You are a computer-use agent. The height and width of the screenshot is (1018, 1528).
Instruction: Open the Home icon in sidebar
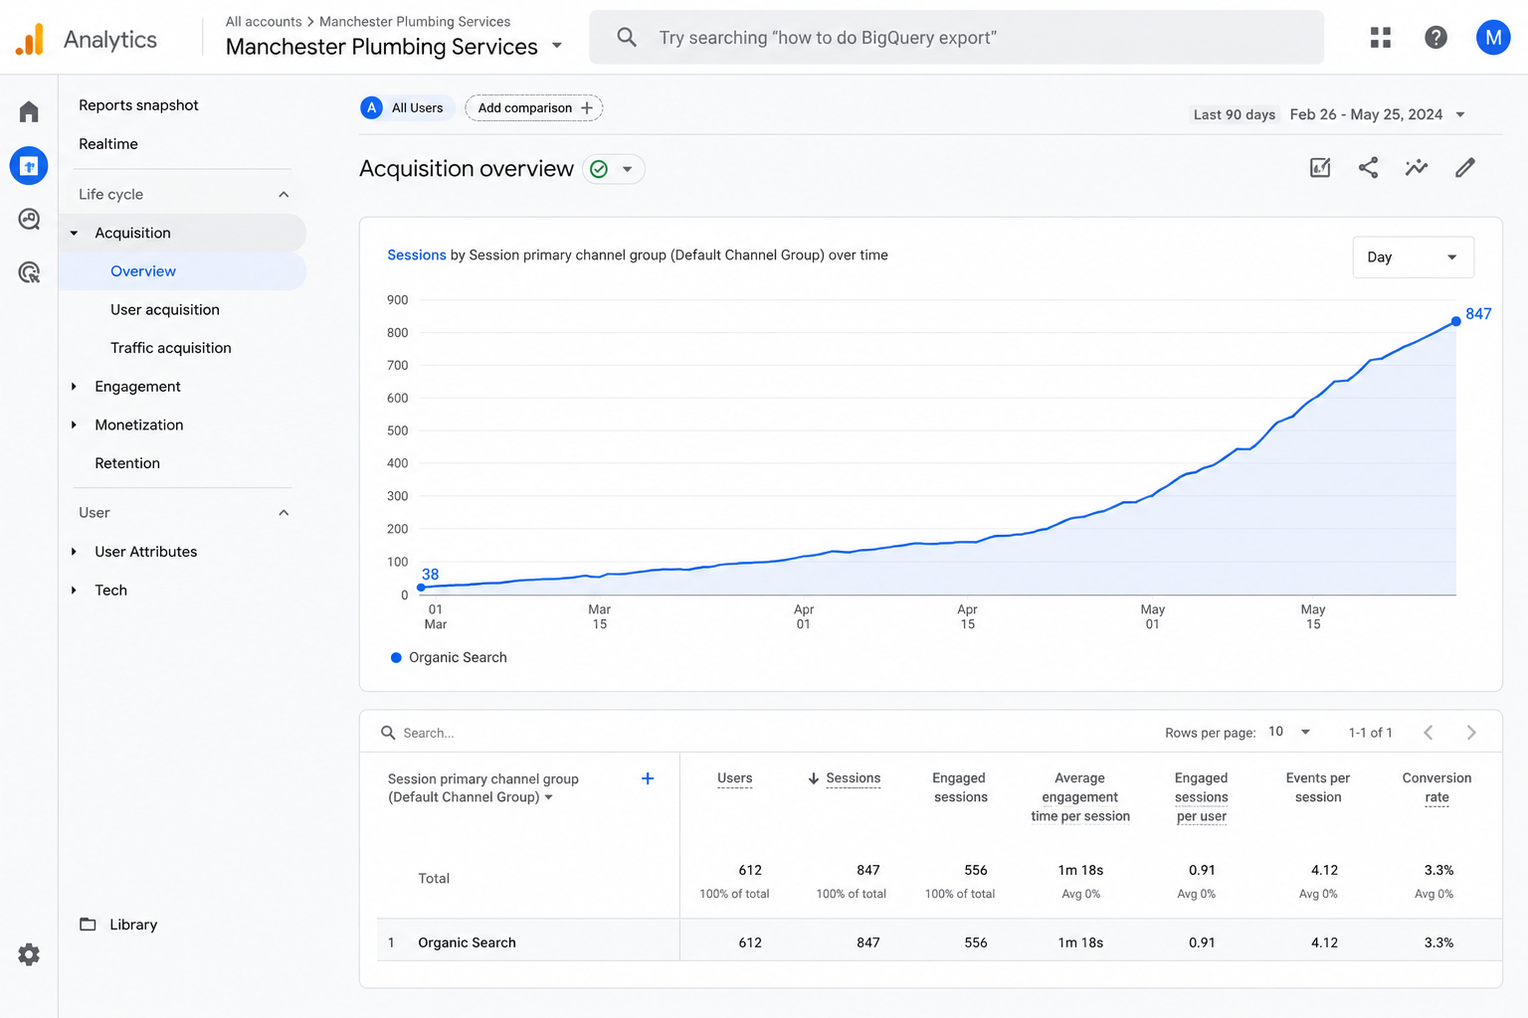(29, 111)
